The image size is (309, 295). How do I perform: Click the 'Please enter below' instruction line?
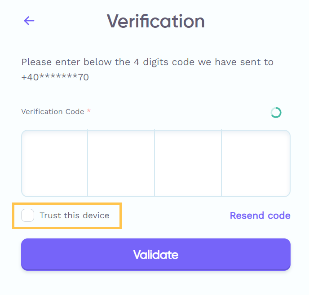66,62
